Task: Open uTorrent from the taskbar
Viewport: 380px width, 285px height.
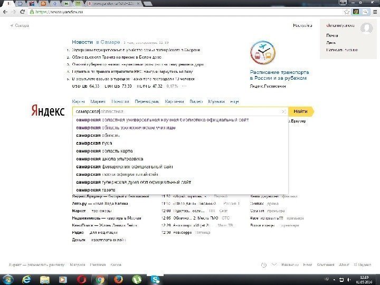Action: (137, 280)
